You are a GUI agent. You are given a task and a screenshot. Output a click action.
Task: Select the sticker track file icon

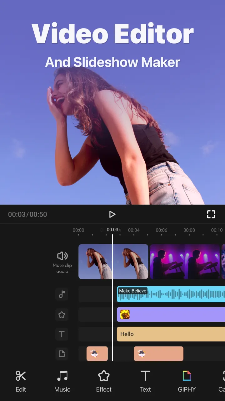[62, 354]
